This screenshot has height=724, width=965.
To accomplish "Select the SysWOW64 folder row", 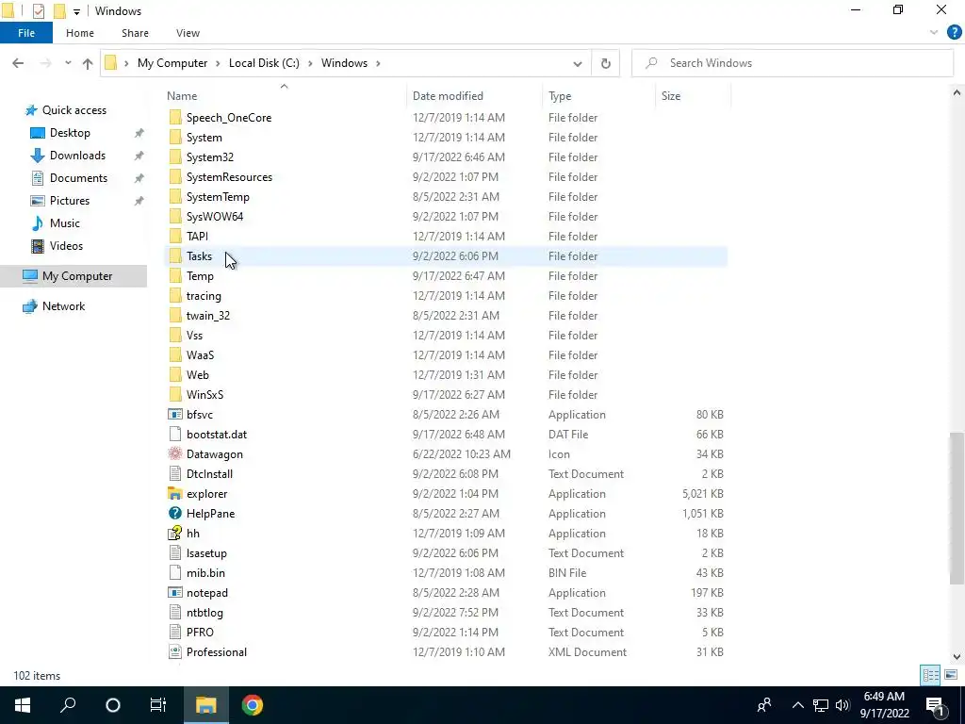I will (x=446, y=217).
